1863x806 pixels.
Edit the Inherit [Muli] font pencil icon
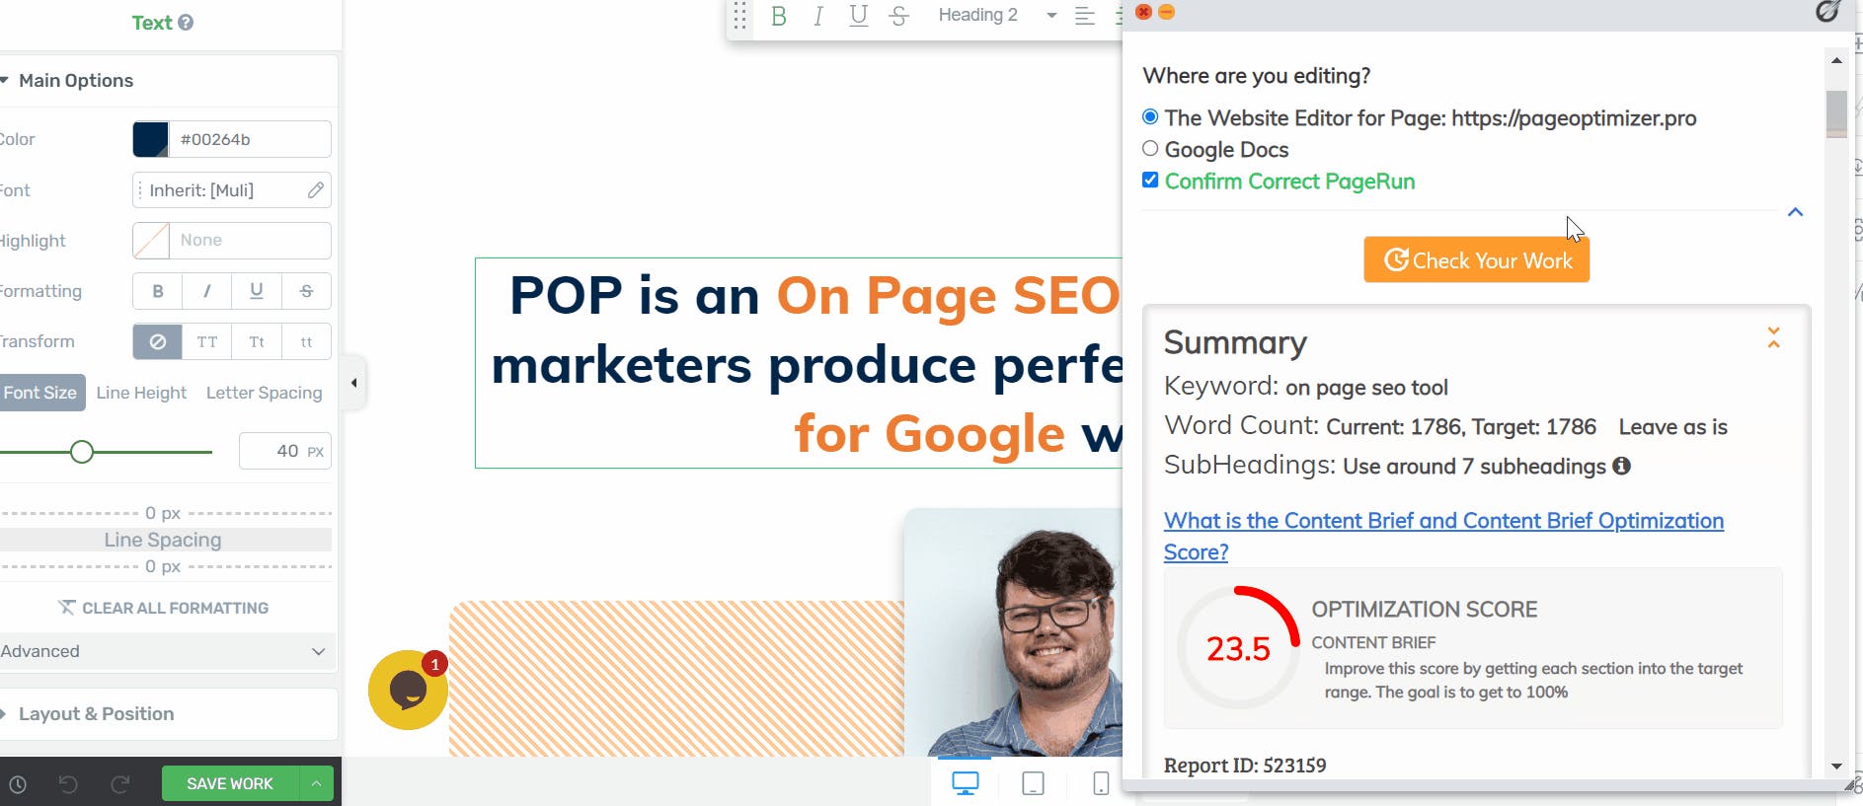(315, 190)
